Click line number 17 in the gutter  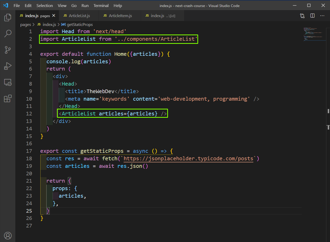[x=29, y=151]
